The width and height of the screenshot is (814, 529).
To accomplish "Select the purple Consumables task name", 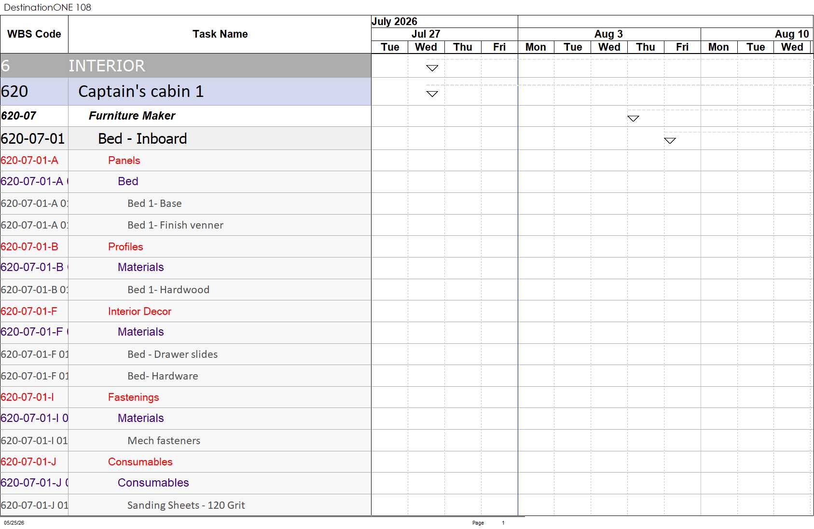I will click(x=153, y=483).
